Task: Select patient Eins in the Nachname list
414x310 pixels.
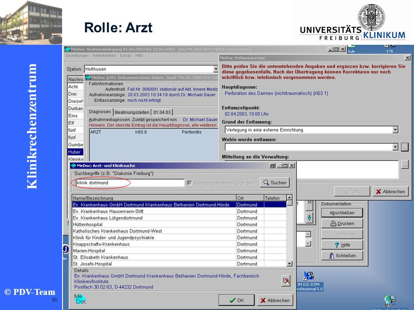Action: 75,116
